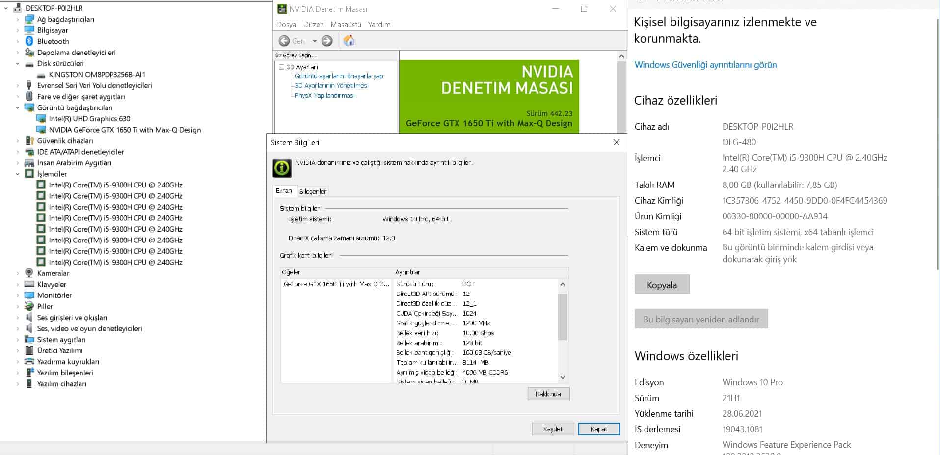Click the Bellek bant genişliği 160.03 GB/saniye row
The width and height of the screenshot is (940, 455).
[x=454, y=353]
